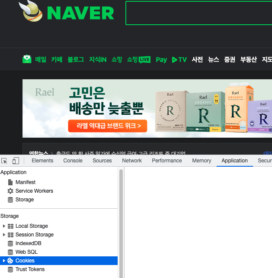Click the Manifest file icon

10,182
